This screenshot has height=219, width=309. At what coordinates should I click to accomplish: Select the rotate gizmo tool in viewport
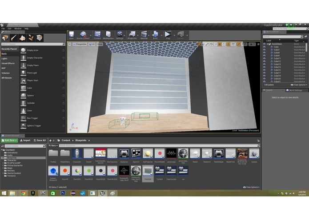point(203,44)
